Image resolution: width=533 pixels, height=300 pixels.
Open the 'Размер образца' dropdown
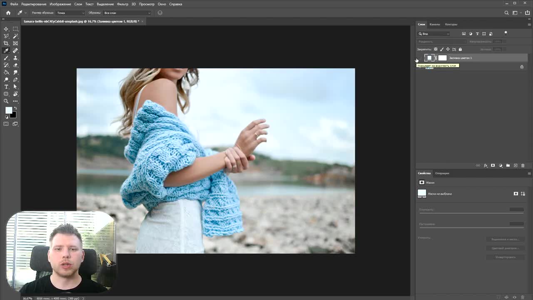pyautogui.click(x=70, y=13)
